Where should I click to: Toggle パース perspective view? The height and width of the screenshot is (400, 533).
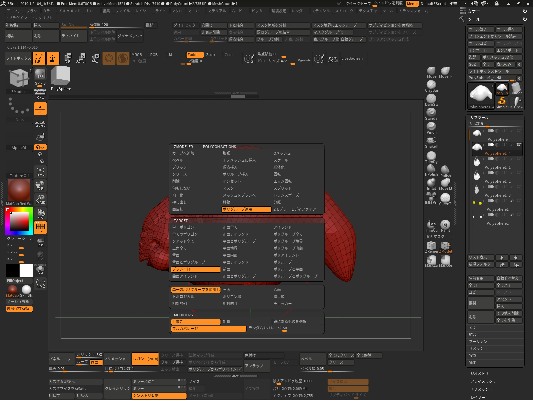(x=40, y=94)
